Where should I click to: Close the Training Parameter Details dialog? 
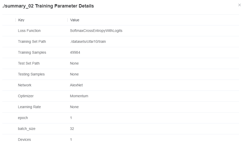[239, 5]
